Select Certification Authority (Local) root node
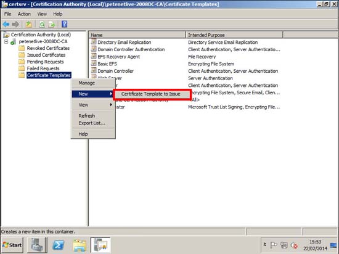Viewport: 339px width, 254px height. (41, 35)
